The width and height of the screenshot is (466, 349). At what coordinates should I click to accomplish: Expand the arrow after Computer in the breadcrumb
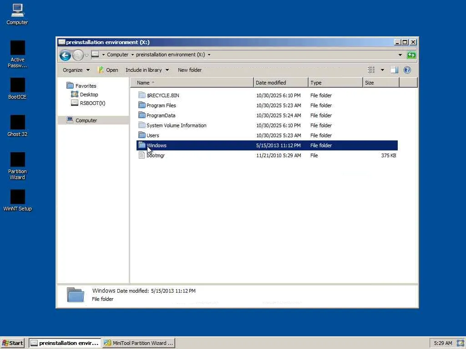[x=132, y=55]
